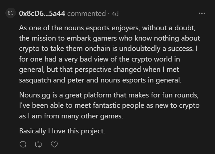Viewport: 215px width, 154px height.
Task: Like the comment with the heart icon
Action: pos(54,144)
